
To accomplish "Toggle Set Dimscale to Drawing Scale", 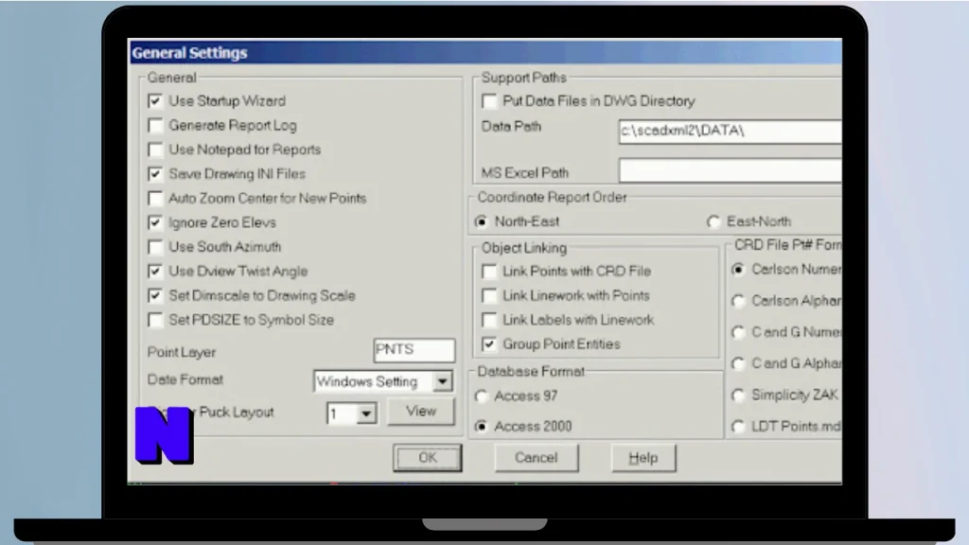I will (155, 296).
